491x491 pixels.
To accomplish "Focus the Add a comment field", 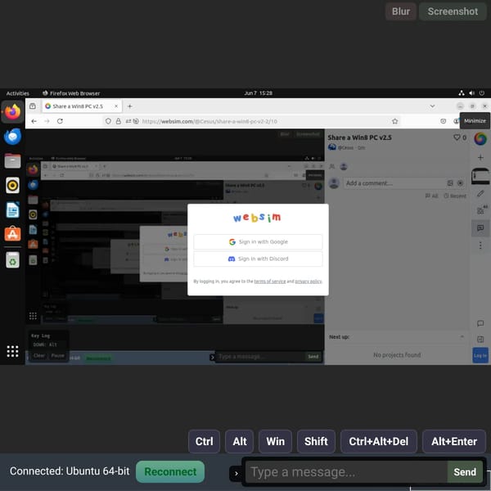I will coord(404,183).
